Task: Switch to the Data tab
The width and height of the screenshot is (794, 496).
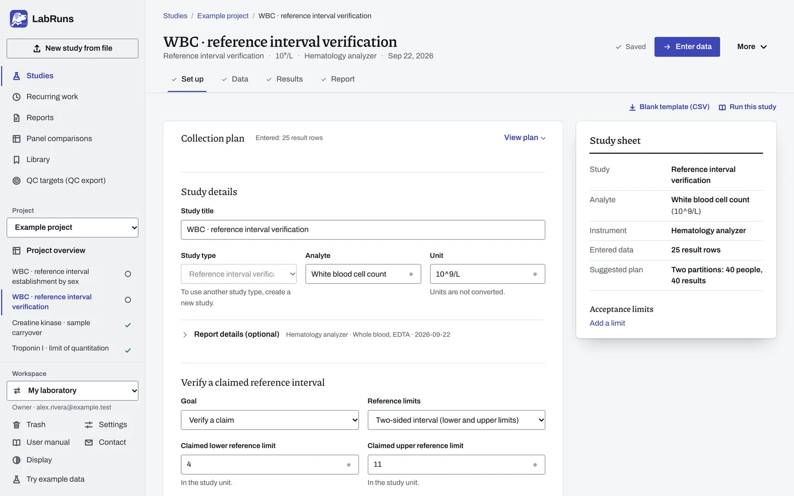Action: tap(235, 79)
